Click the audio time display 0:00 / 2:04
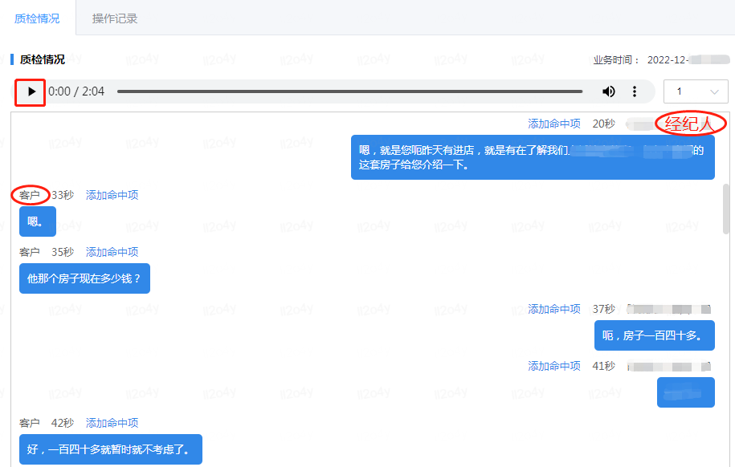The width and height of the screenshot is (735, 467). click(76, 91)
